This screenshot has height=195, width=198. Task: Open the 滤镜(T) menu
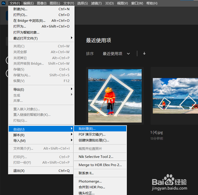(96, 3)
